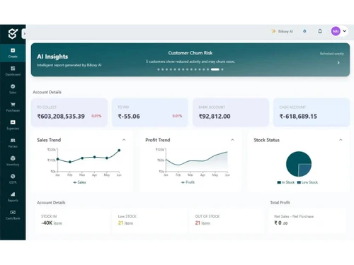354x265 pixels.
Task: Open the Create menu in sidebar
Action: tap(13, 53)
